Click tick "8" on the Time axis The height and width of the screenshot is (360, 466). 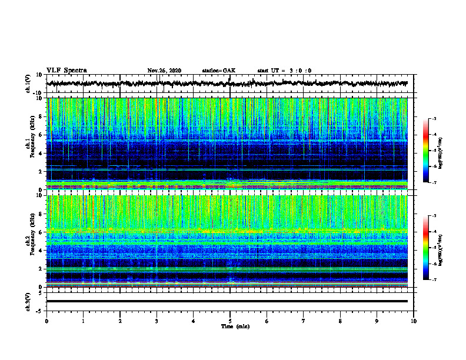[340, 321]
